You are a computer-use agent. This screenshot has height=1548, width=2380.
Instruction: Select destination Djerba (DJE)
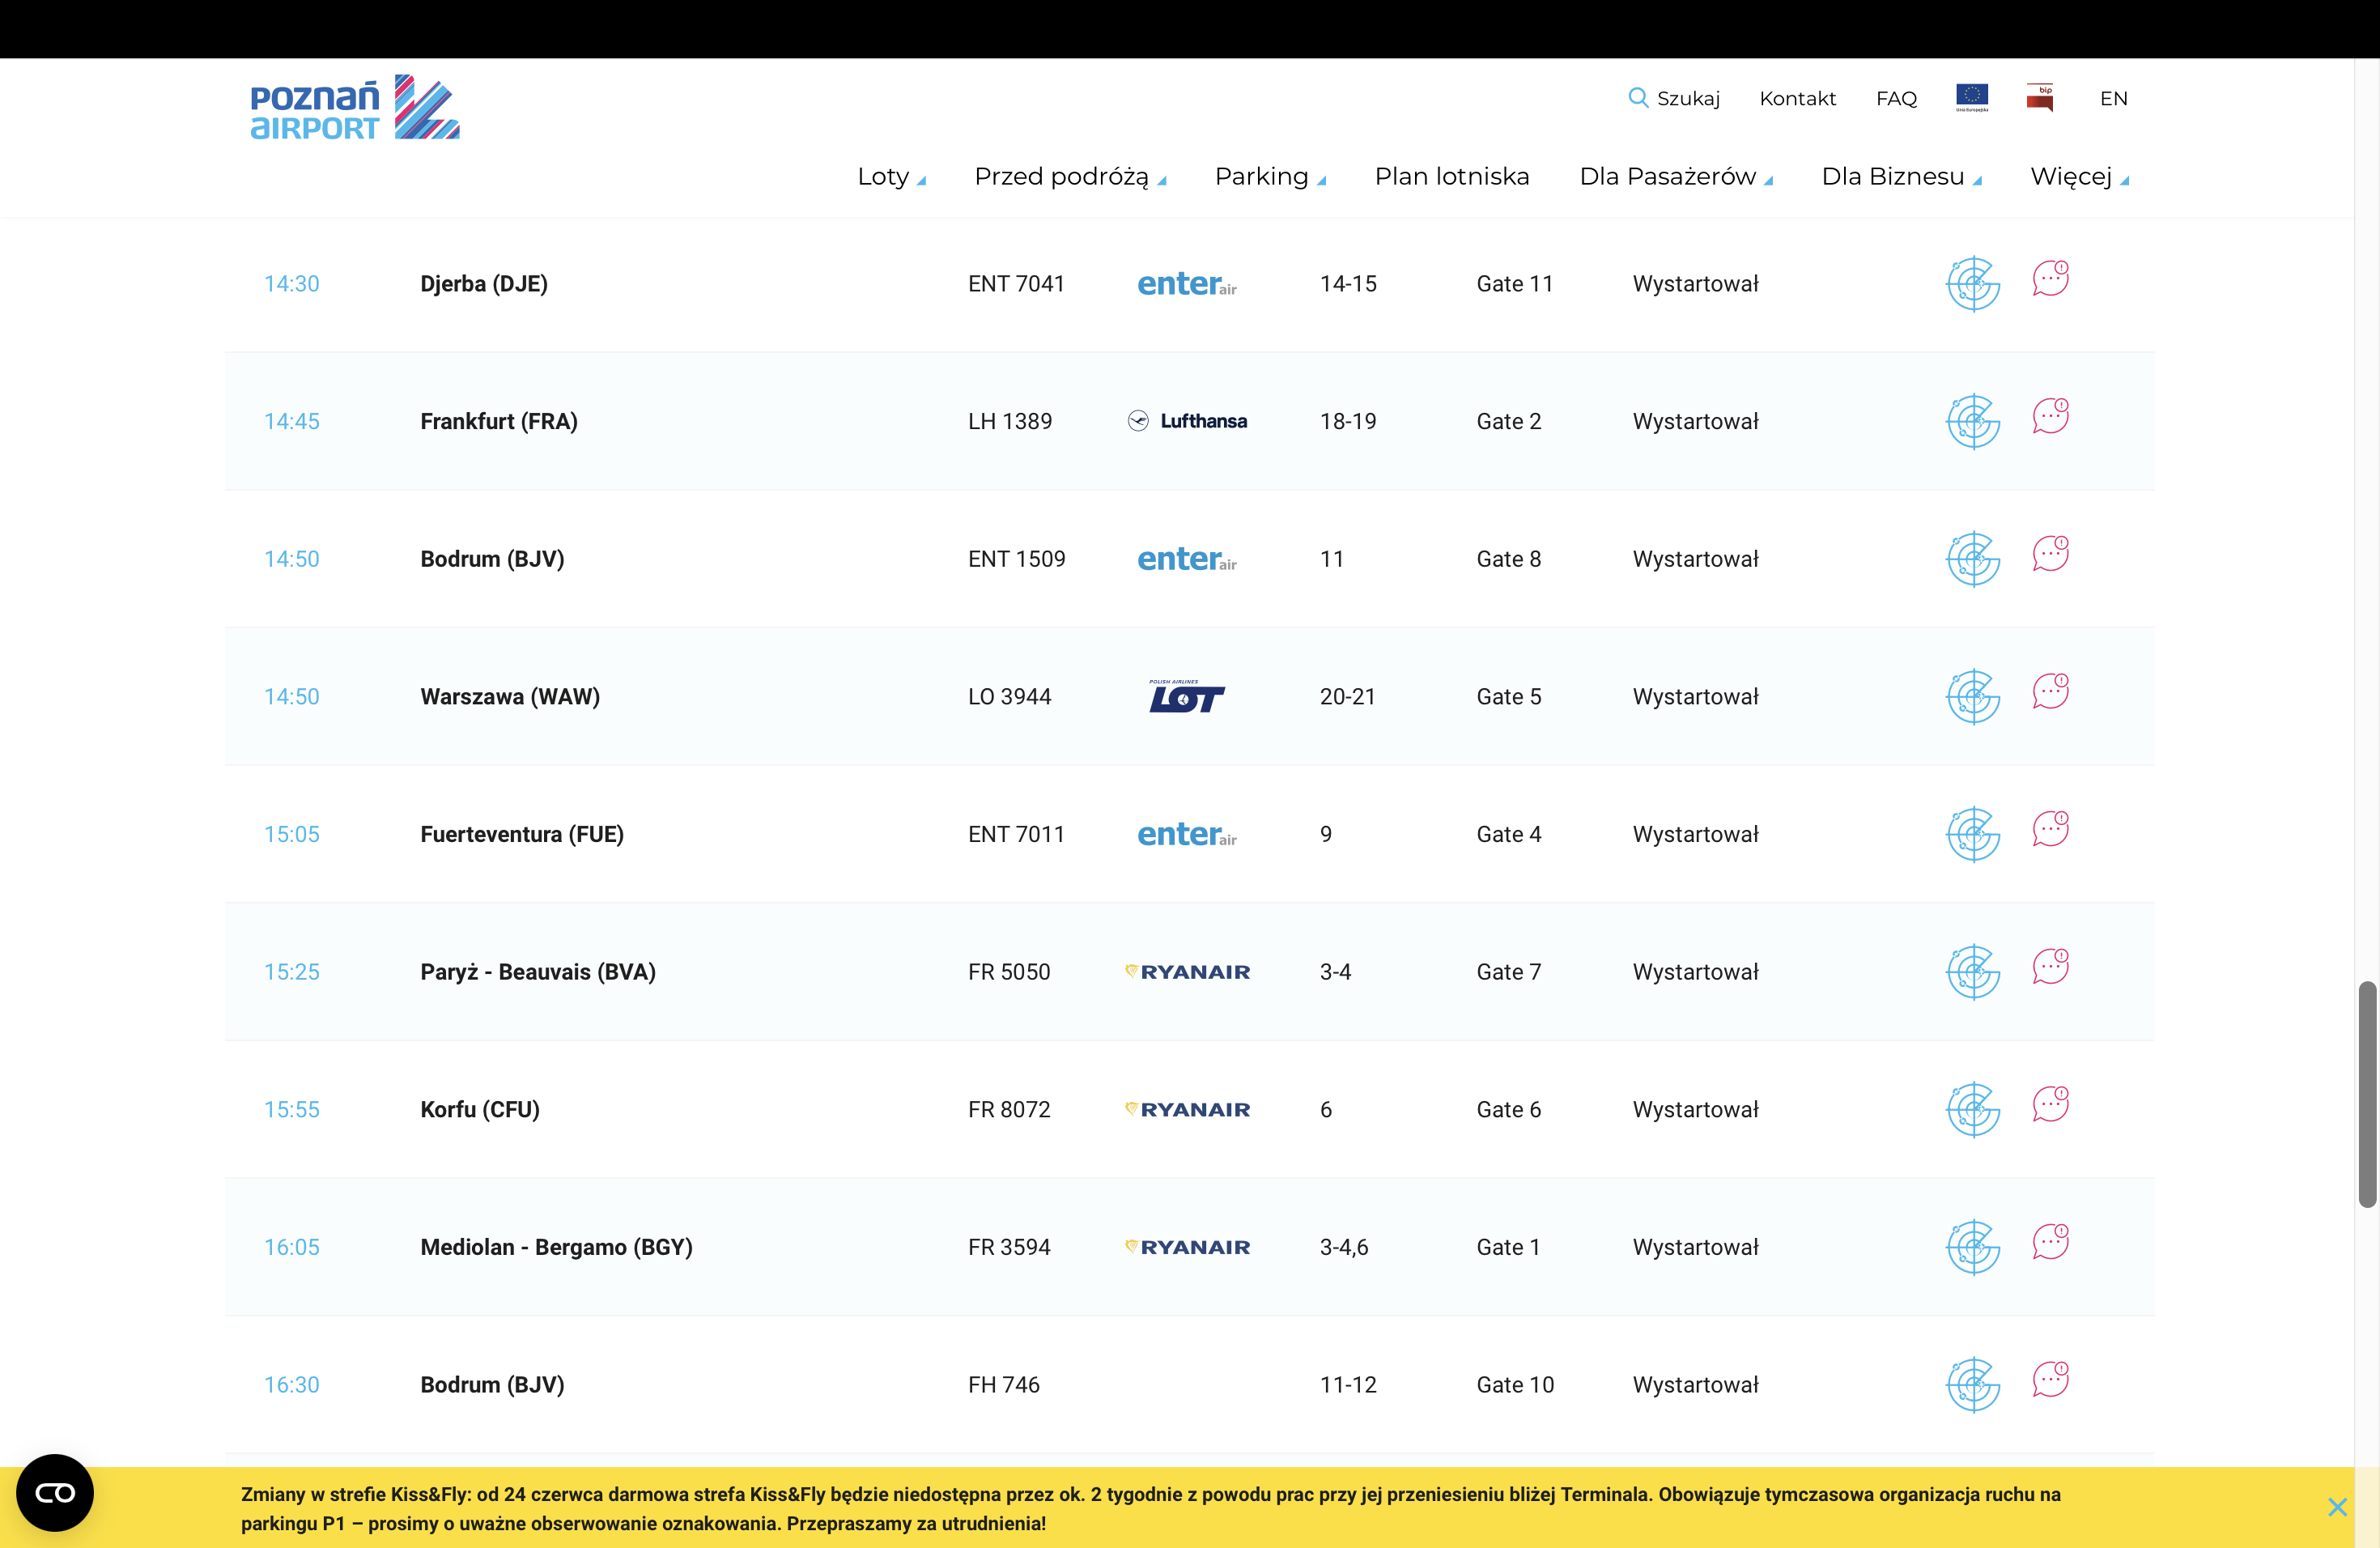coord(484,284)
